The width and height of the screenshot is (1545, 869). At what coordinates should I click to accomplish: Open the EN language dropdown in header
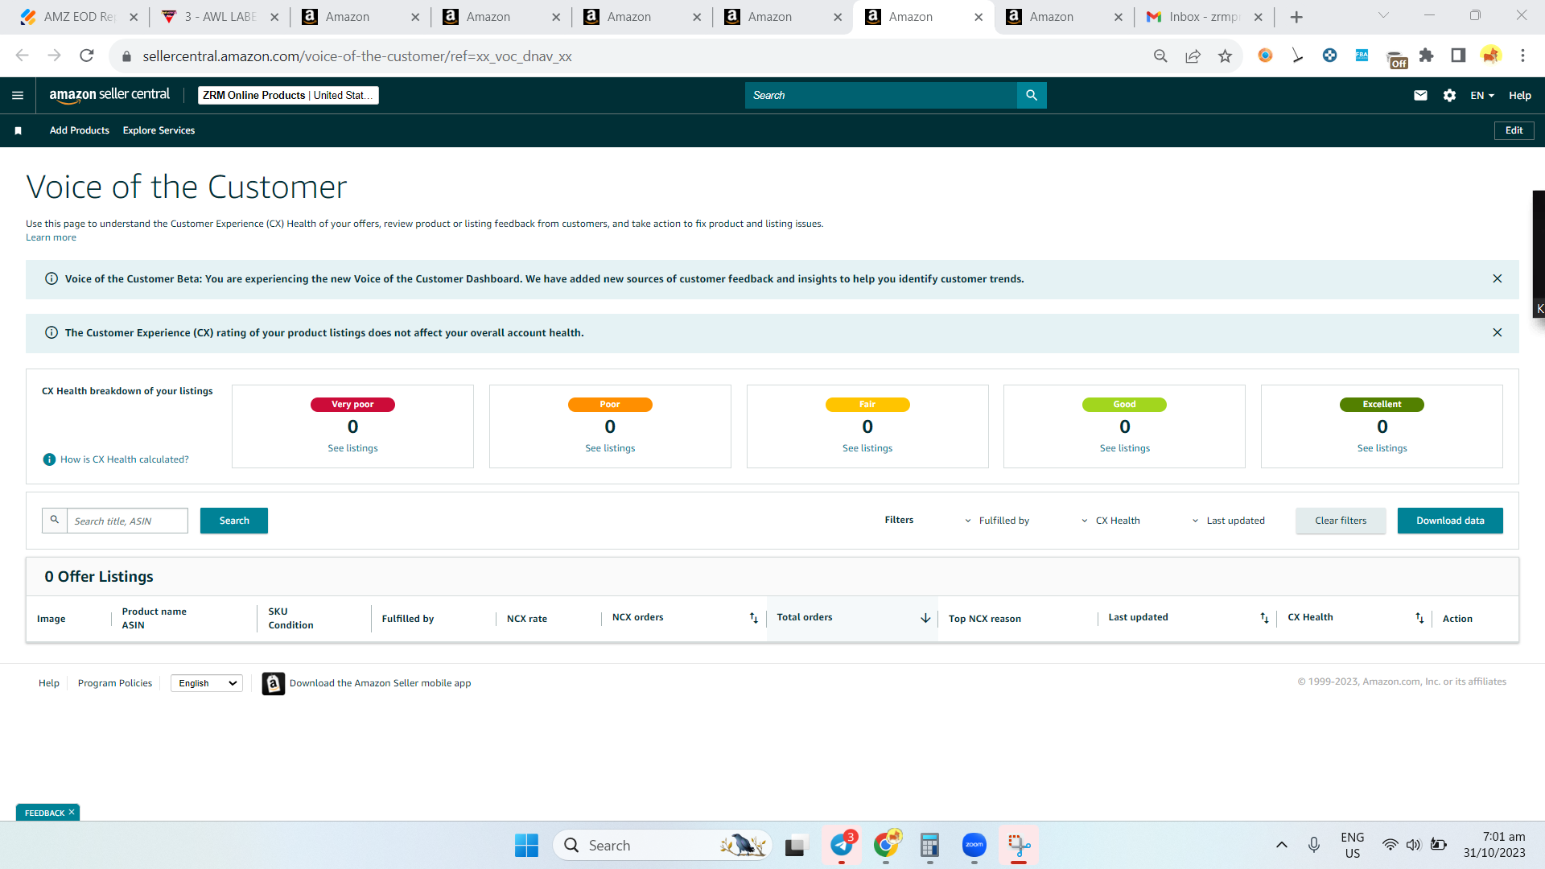(x=1482, y=96)
